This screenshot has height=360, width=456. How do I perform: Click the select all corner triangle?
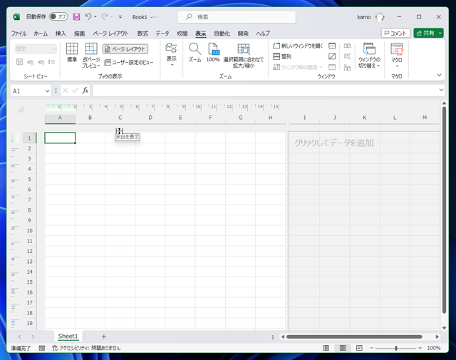click(21, 110)
